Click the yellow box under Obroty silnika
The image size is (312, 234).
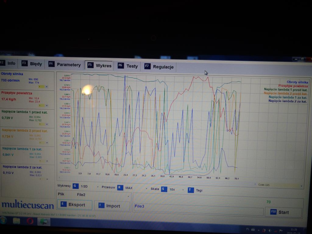click(42, 87)
